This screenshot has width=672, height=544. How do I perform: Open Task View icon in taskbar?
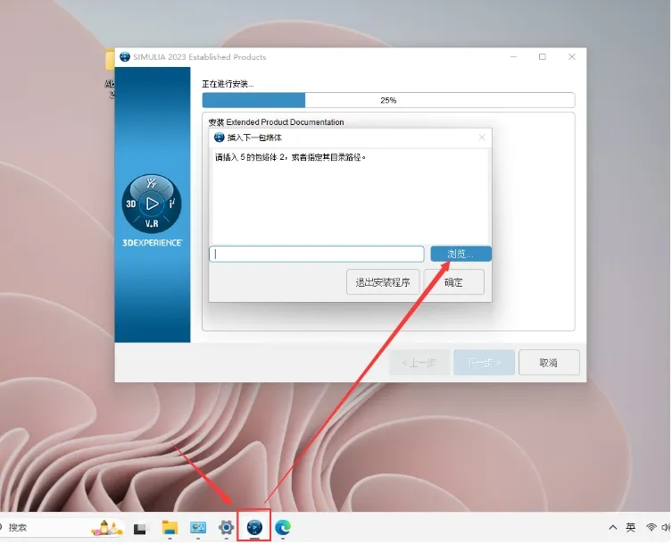click(140, 529)
